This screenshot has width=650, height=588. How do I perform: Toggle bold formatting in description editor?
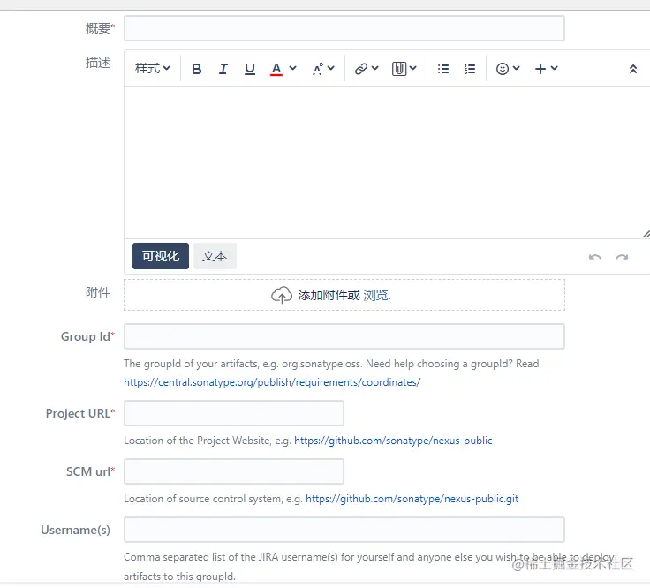[196, 69]
